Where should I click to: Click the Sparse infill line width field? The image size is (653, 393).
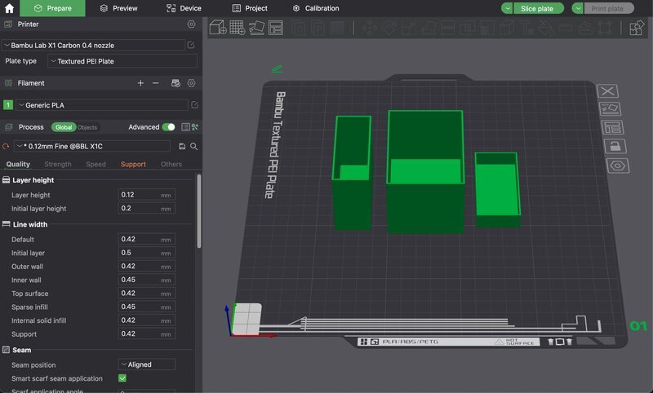point(147,307)
